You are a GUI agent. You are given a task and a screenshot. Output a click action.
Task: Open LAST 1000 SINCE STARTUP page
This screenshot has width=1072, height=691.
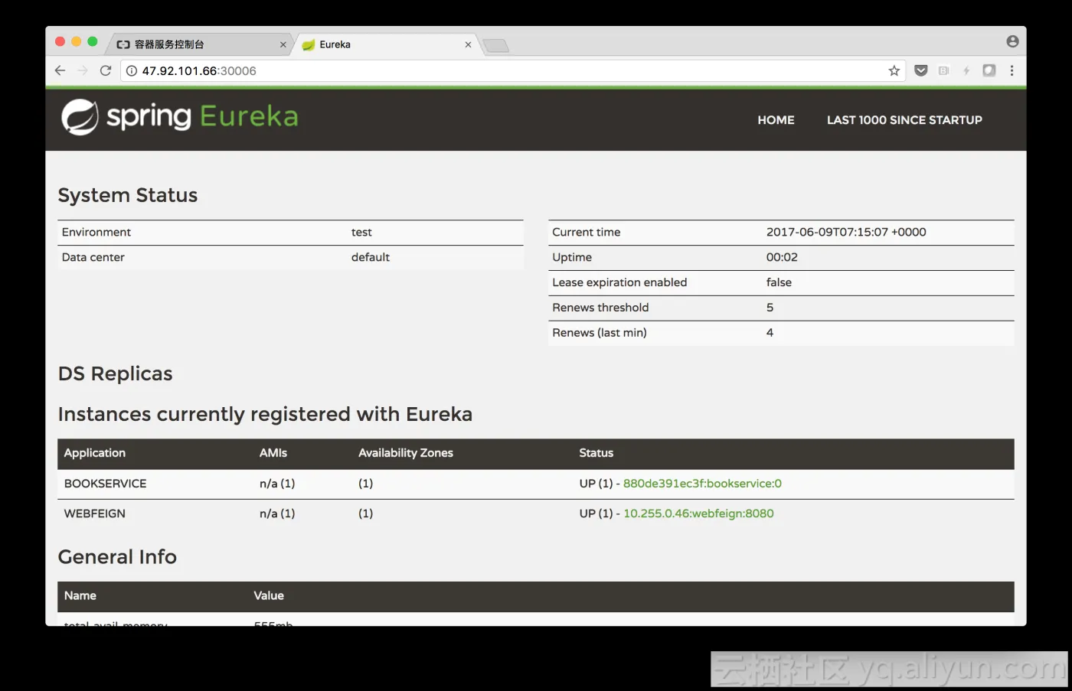point(904,119)
